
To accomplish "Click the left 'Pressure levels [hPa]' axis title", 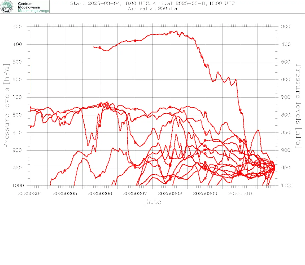I will tap(6, 106).
